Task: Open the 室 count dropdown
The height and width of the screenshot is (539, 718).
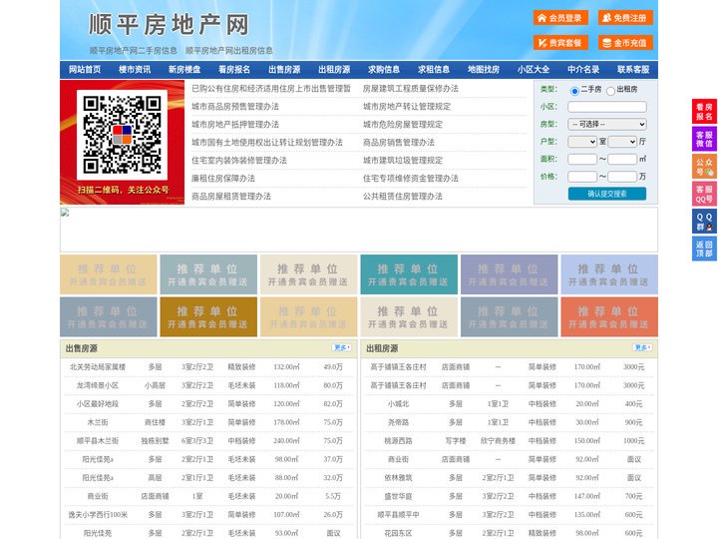Action: click(582, 142)
